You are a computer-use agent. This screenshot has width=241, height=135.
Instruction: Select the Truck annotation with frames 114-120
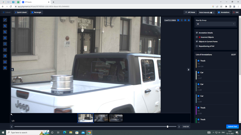click(215, 64)
